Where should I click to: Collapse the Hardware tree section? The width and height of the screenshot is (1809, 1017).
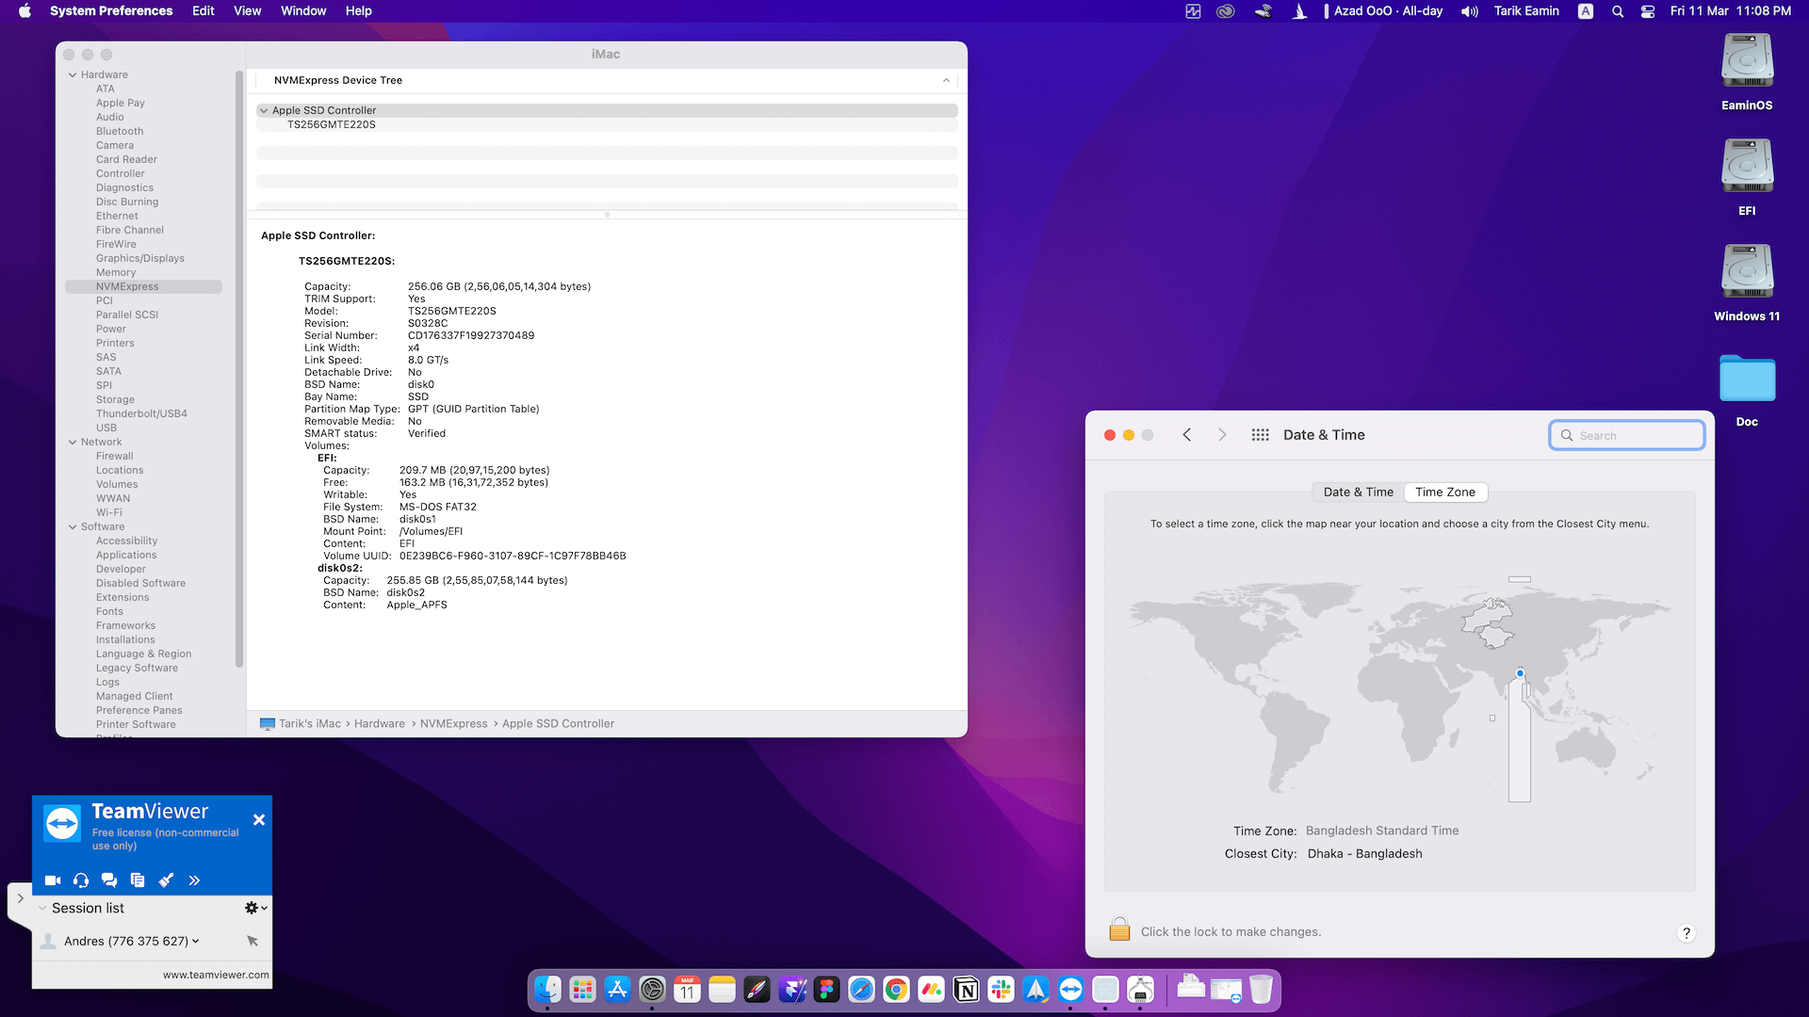(73, 74)
